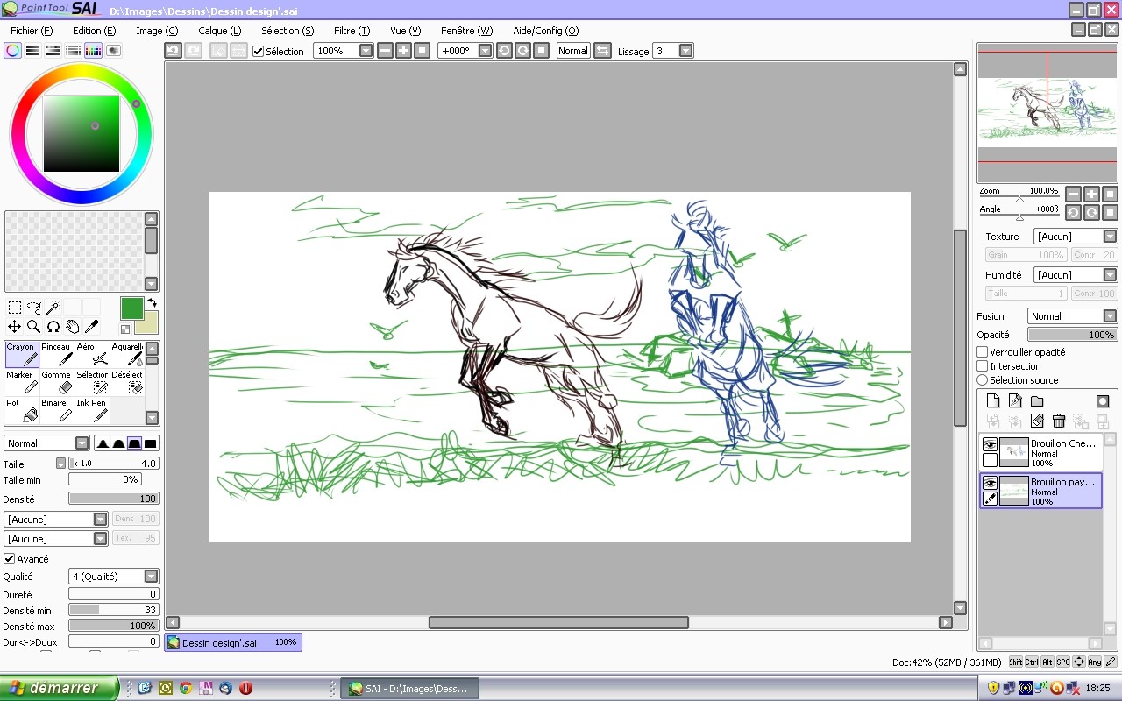
Task: Pick the rotate view tool
Action: (53, 327)
